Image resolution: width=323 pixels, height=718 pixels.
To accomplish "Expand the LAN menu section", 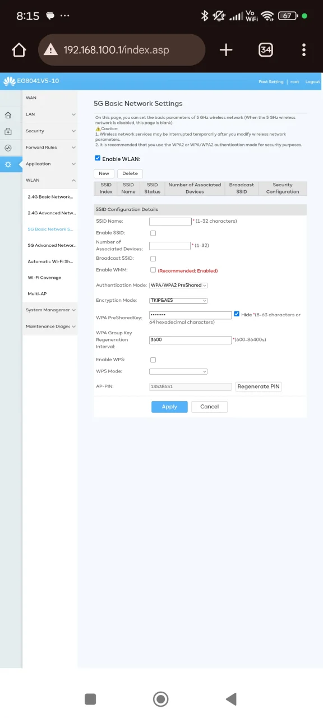I will pos(50,114).
